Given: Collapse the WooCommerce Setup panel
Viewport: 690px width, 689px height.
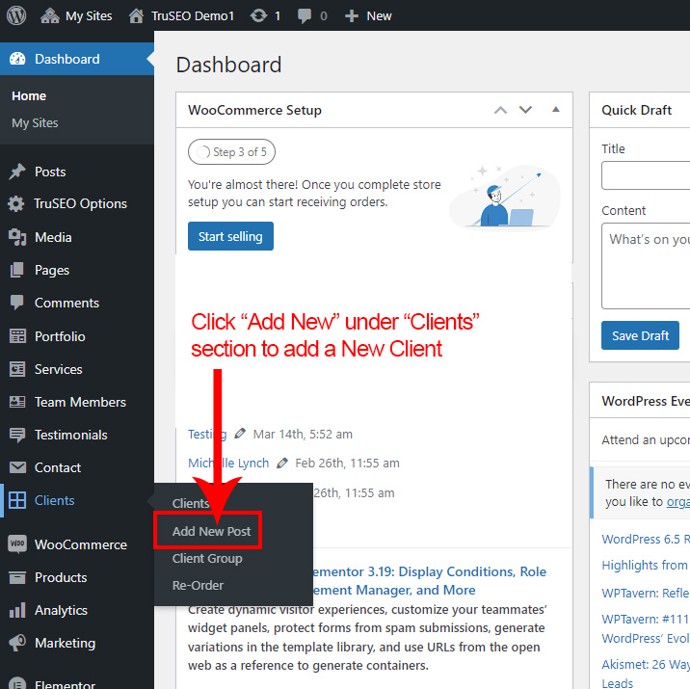Looking at the screenshot, I should click(555, 110).
